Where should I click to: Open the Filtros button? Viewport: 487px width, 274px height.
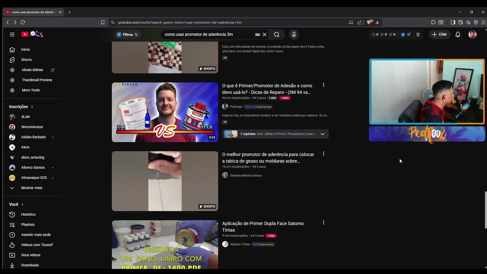[x=127, y=34]
